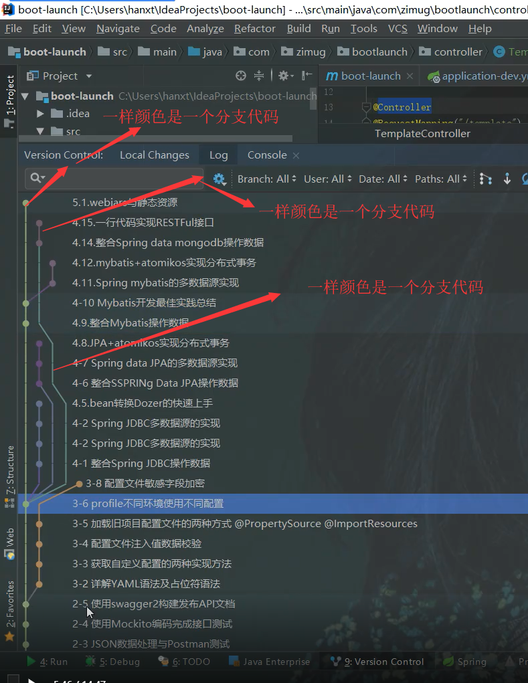Click the go to hash/branch down arrow icon
Viewport: 528px width, 683px height.
[x=507, y=179]
